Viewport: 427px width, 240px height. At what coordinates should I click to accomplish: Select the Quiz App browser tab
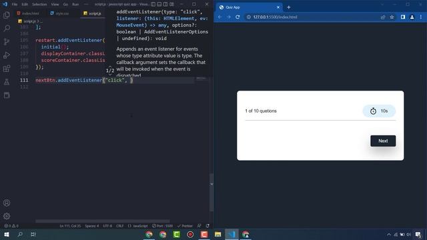pos(249,7)
